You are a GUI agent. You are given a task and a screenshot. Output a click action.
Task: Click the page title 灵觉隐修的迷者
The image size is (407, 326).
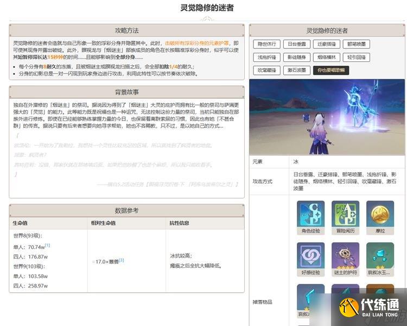click(x=207, y=8)
